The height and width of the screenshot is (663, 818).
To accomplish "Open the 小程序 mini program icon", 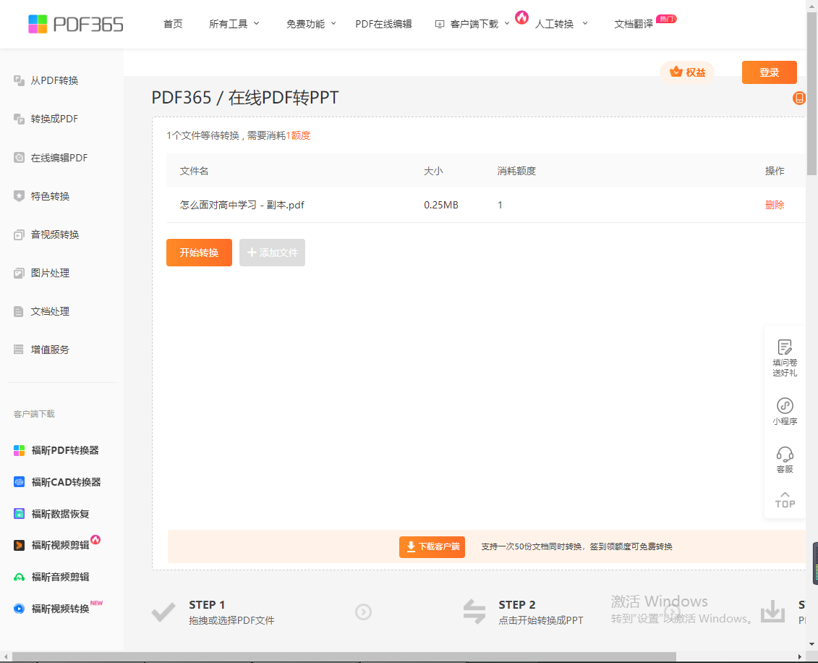I will click(x=785, y=405).
